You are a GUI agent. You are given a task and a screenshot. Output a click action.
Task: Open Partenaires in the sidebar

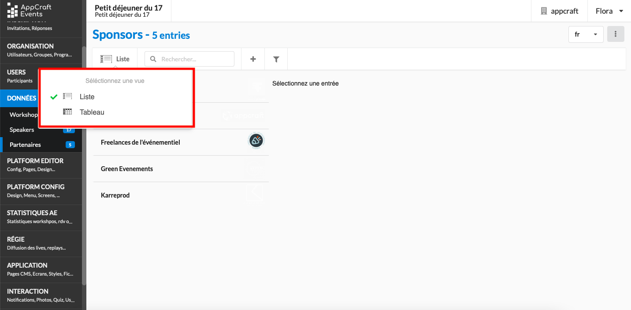[x=25, y=145]
